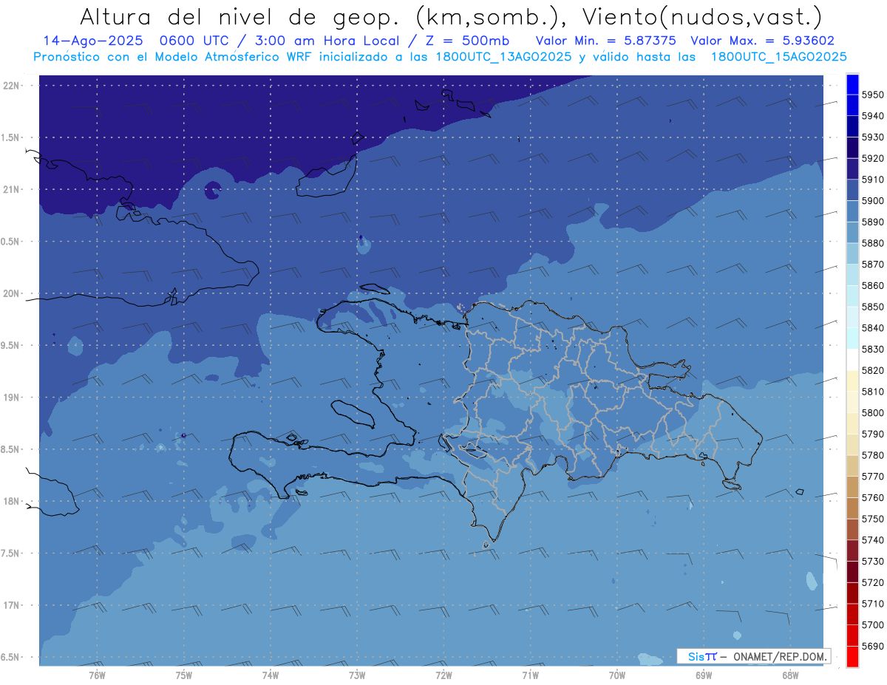This screenshot has height=685, width=887.
Task: Click legend value 5920
Action: coord(872,158)
